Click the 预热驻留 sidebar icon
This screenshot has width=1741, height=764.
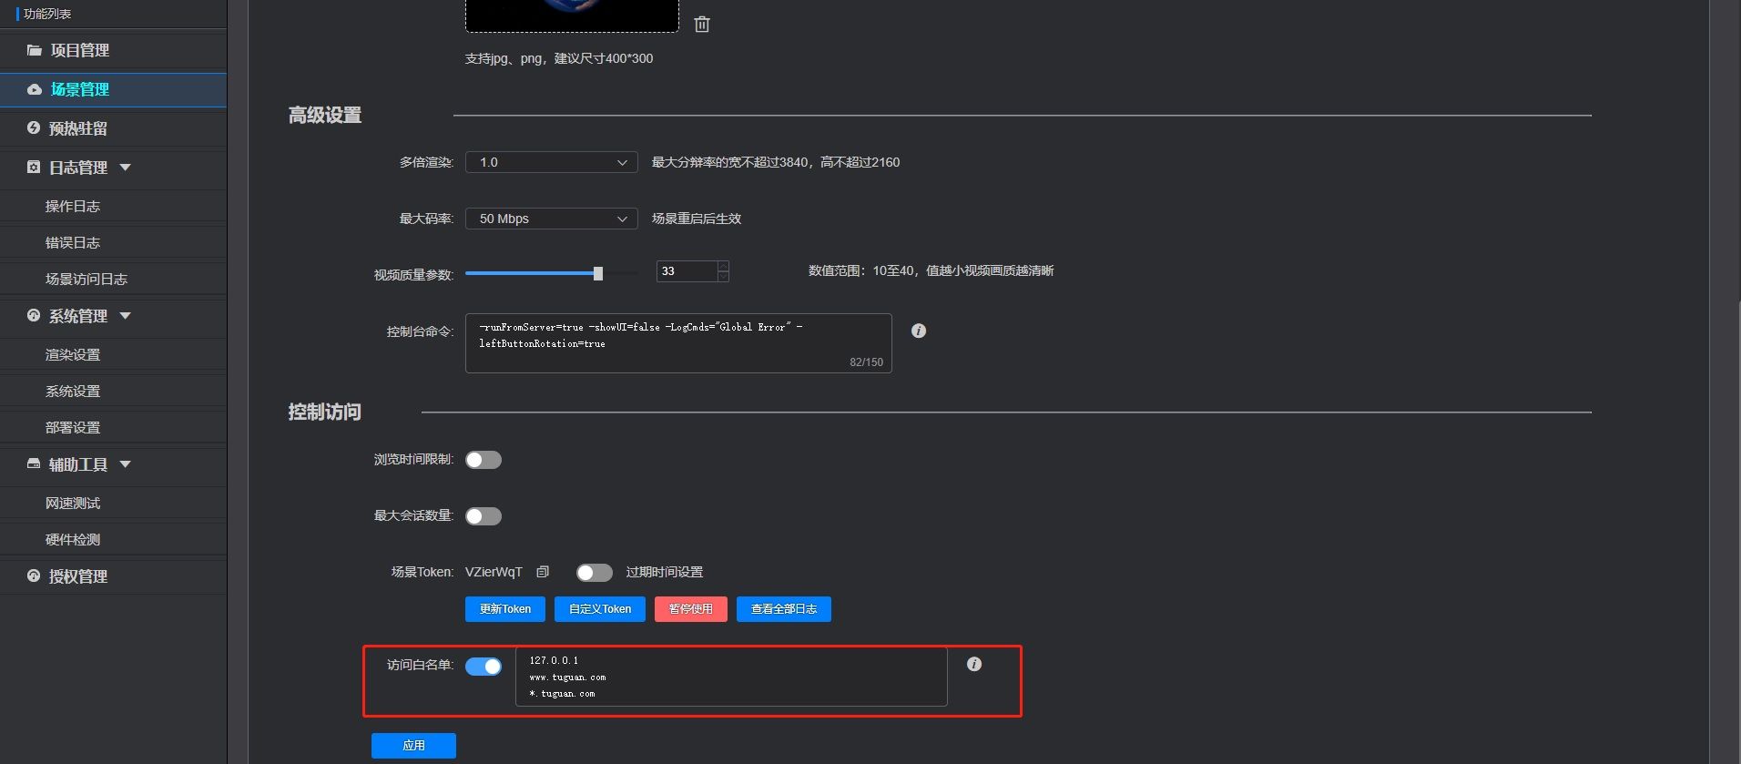click(34, 127)
